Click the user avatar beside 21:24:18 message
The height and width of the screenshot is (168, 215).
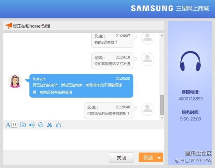click(x=148, y=59)
